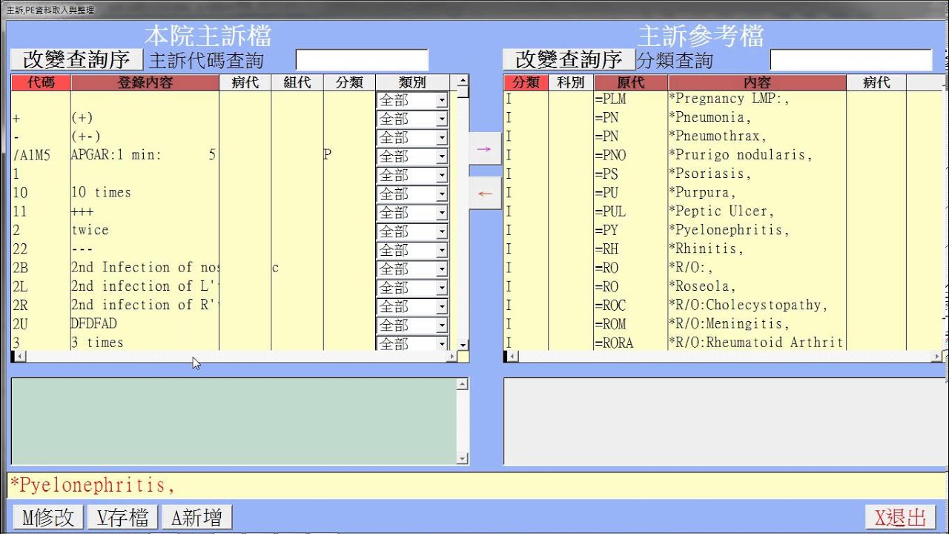949x534 pixels.
Task: Click the DFDFAD entry
Action: point(145,324)
